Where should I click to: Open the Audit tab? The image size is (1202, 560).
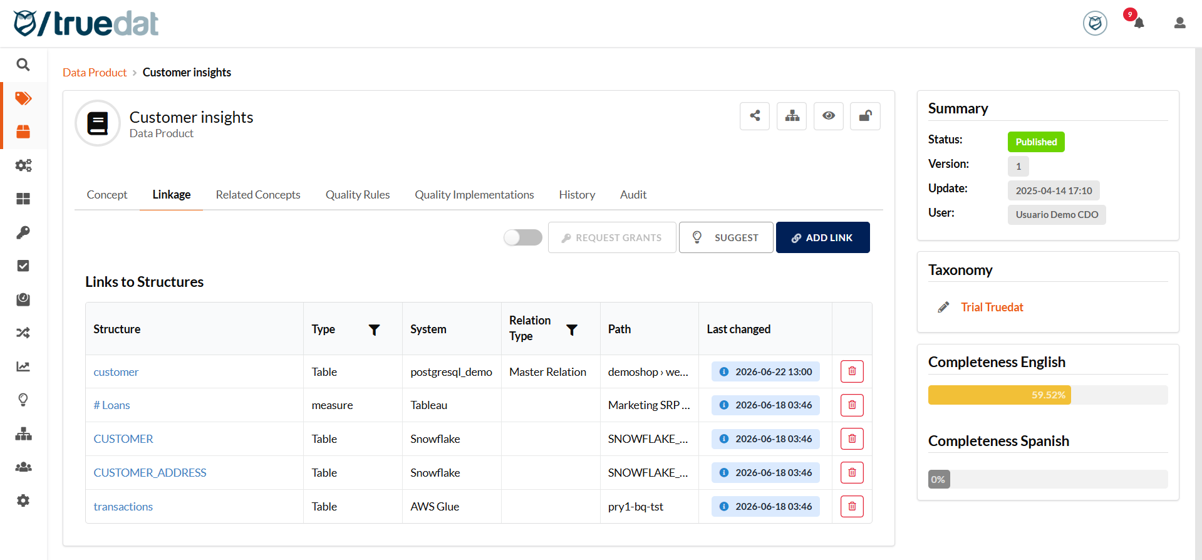[x=633, y=195]
